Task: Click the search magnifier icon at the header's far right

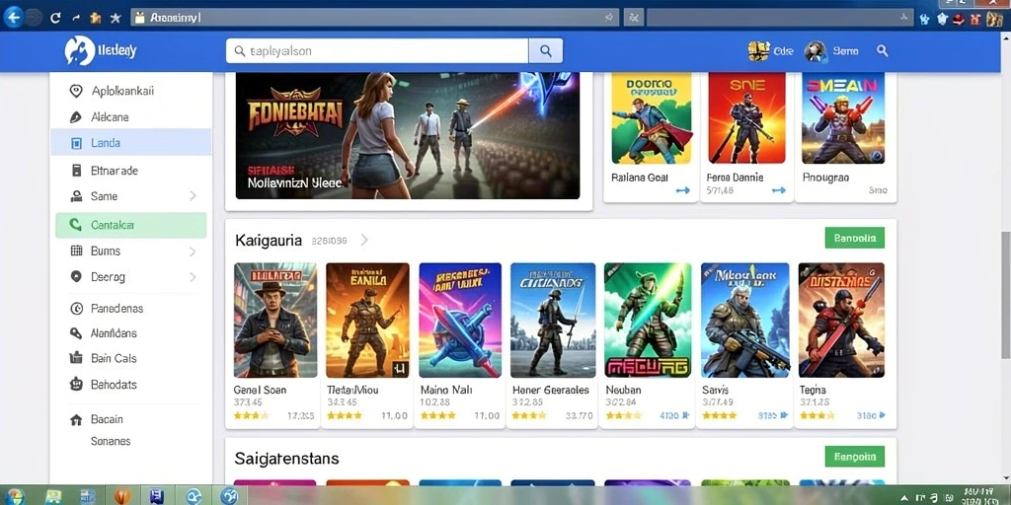Action: [882, 51]
